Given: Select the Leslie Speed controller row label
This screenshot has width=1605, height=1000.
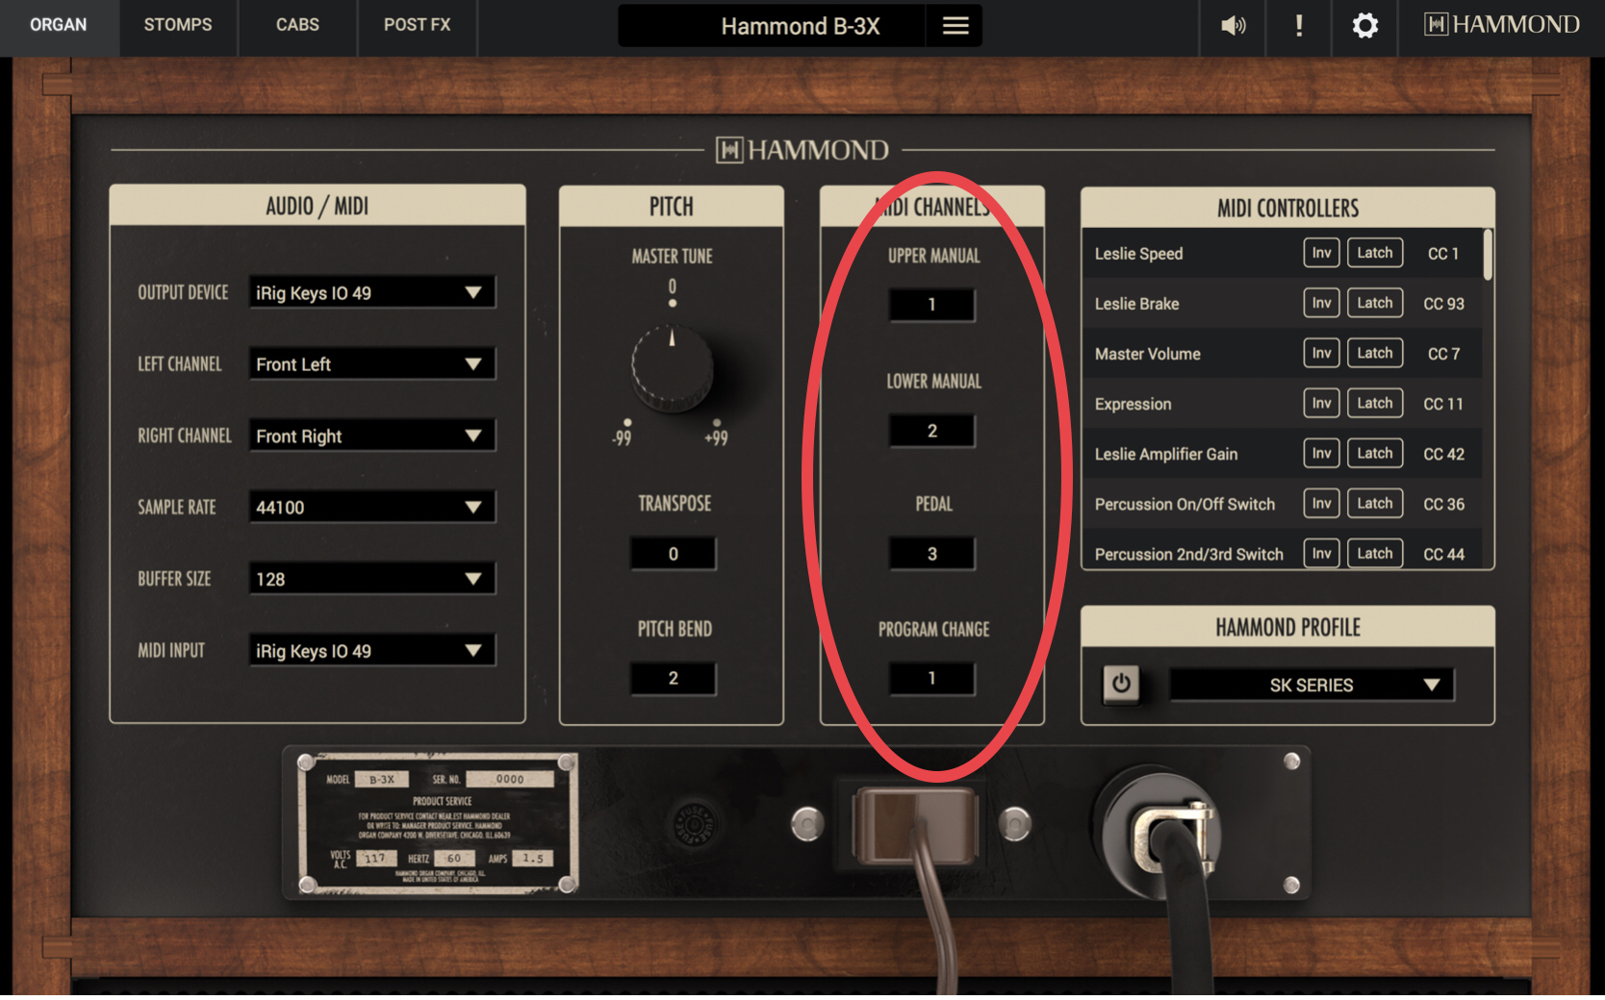Looking at the screenshot, I should pos(1138,254).
